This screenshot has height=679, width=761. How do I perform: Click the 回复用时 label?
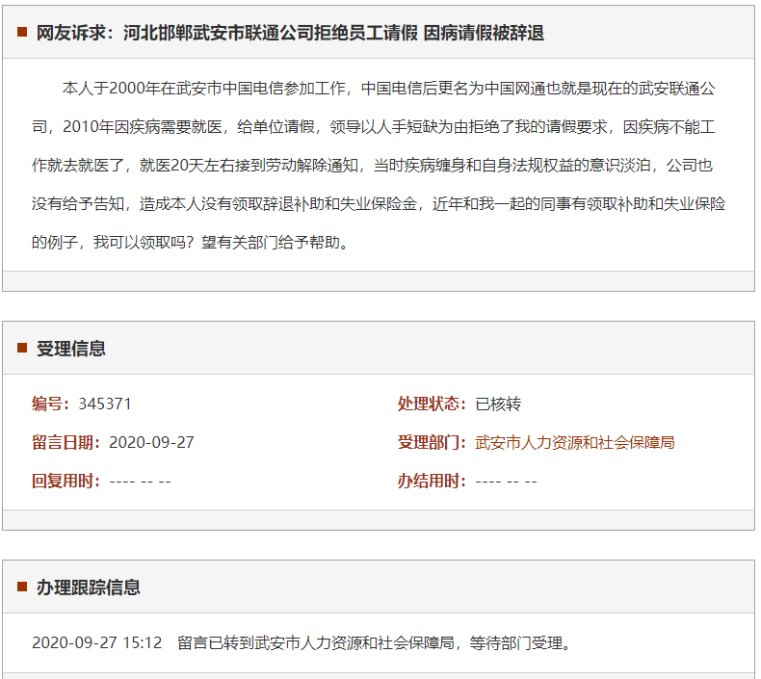coord(66,481)
